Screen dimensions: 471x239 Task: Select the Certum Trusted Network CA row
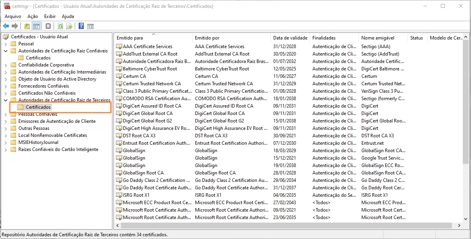pos(288,84)
